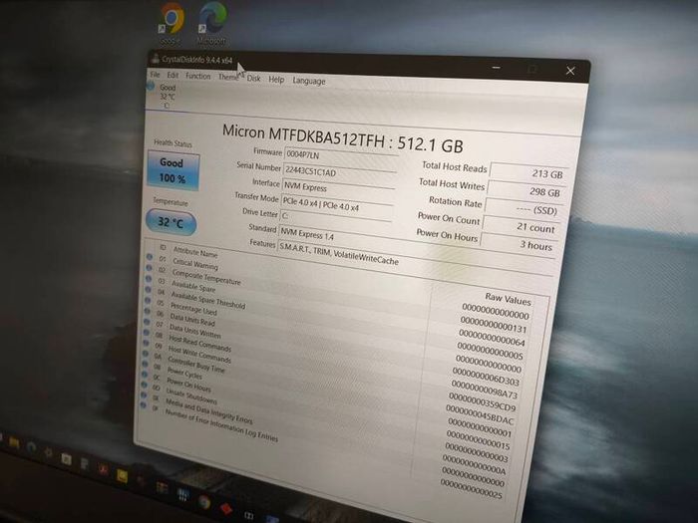This screenshot has width=698, height=523.
Task: Close the CrystalDiskInfo window
Action: point(570,71)
